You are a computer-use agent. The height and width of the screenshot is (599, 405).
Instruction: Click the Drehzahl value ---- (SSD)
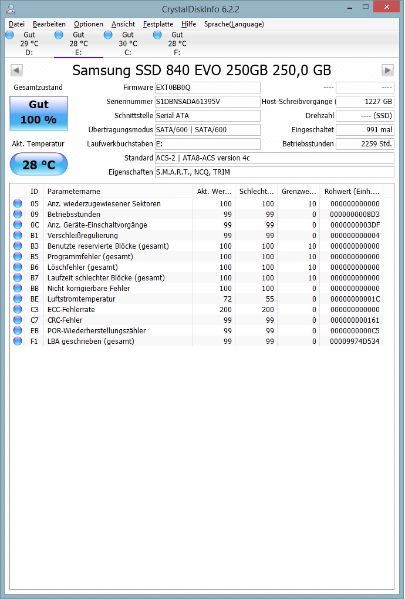click(x=365, y=116)
